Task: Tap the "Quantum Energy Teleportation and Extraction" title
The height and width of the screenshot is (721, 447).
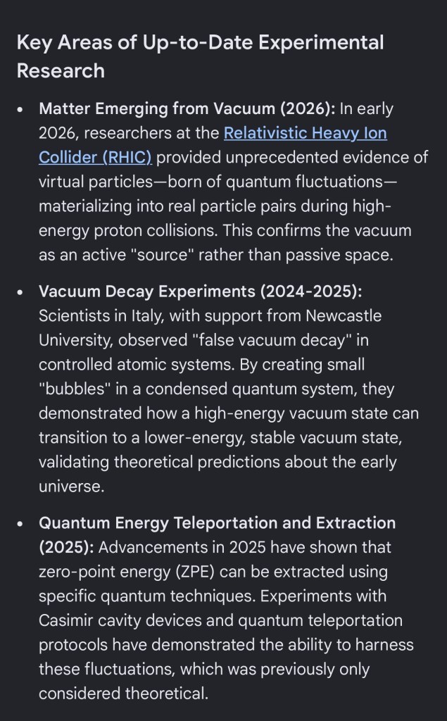Action: pos(217,523)
